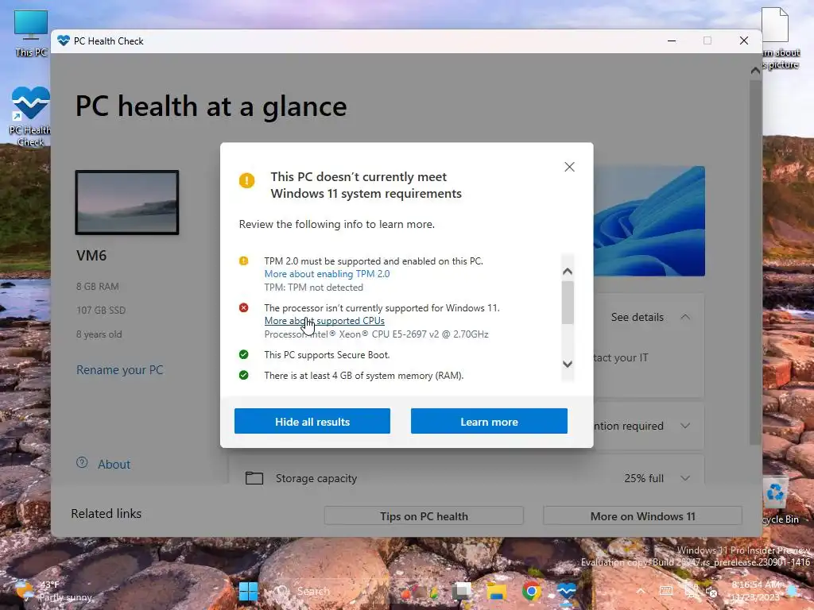
Task: Click PC Health Check title bar heart icon
Action: pos(64,41)
